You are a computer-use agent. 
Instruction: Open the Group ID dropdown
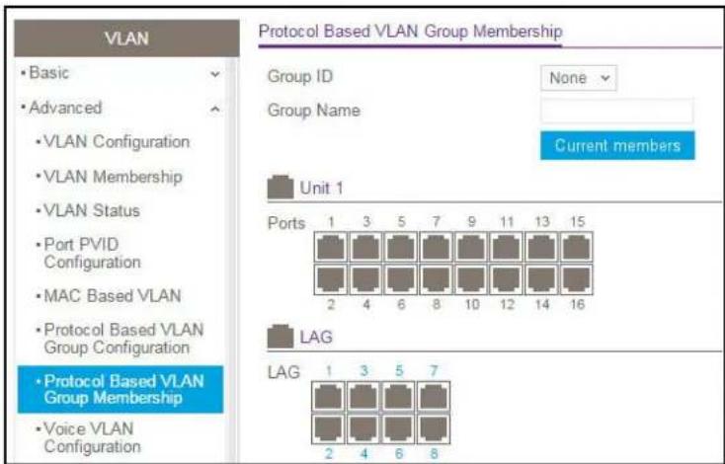[x=579, y=78]
